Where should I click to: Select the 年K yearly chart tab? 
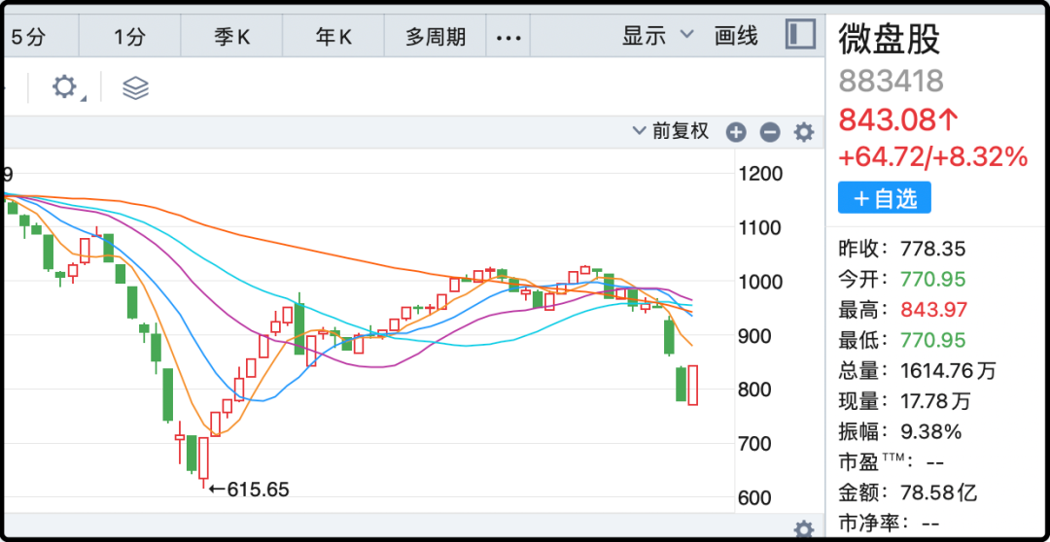[333, 37]
